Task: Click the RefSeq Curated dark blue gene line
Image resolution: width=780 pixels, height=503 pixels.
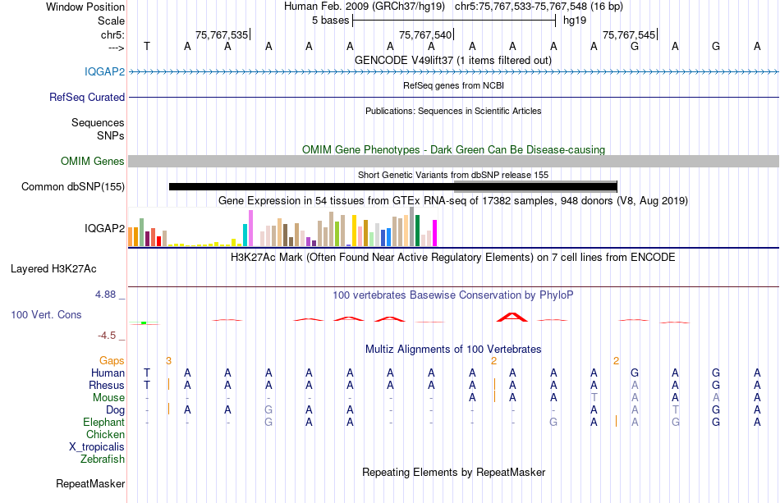Action: pyautogui.click(x=453, y=97)
